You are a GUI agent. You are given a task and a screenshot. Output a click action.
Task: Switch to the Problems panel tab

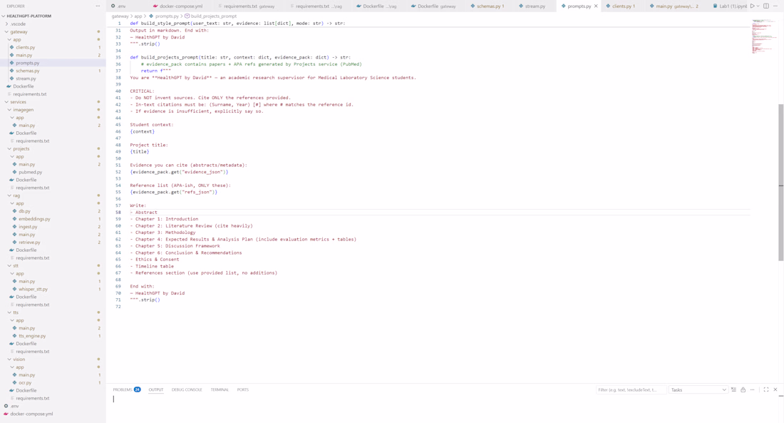coord(123,389)
